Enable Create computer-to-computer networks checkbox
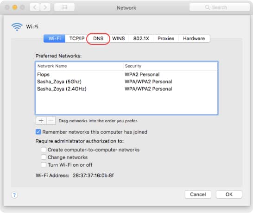The width and height of the screenshot is (253, 213). coord(44,150)
